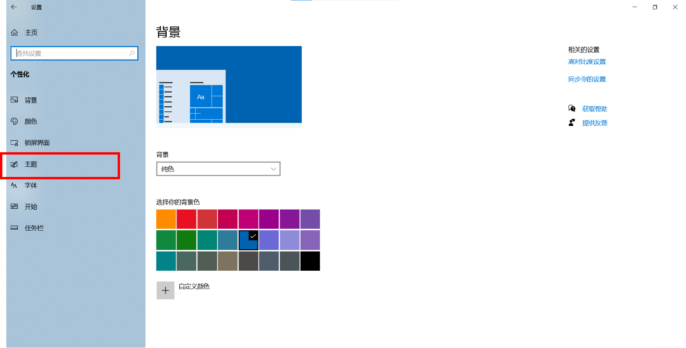Open the 同步你的设置 link
Screen dimensions: 686x348
[x=587, y=79]
